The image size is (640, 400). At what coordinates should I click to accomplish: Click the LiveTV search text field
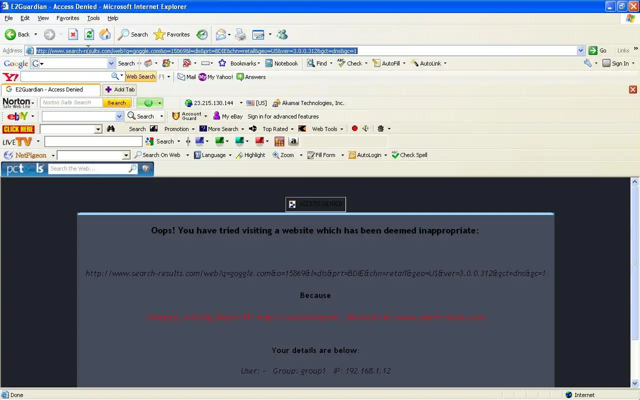click(x=93, y=141)
